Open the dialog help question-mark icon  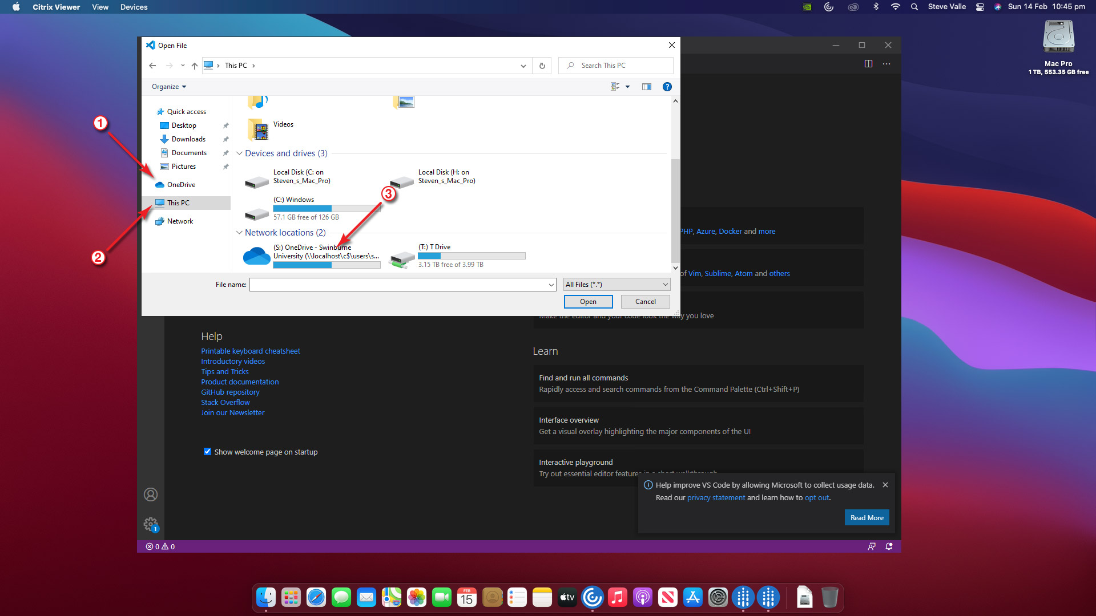(667, 87)
